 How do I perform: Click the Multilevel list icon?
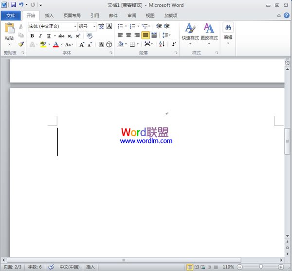click(x=145, y=26)
